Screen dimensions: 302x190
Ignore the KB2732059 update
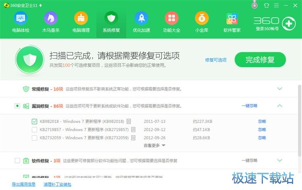pos(262,138)
